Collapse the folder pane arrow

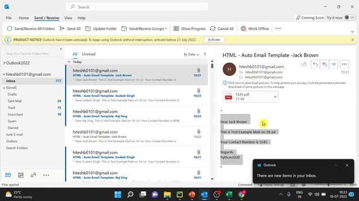click(61, 49)
